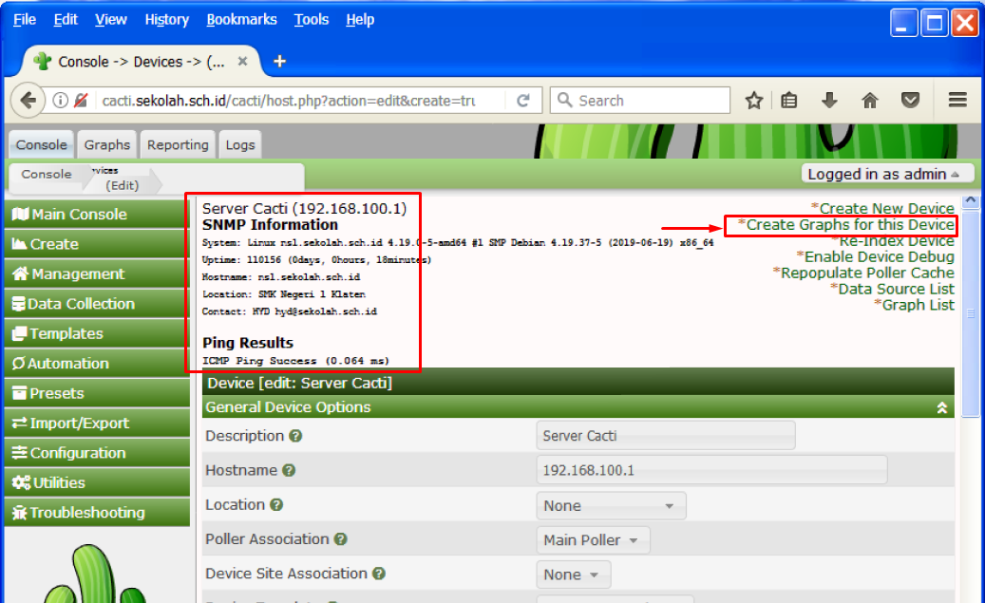Click the (Edit) breadcrumb segment
The image size is (985, 603).
122,185
